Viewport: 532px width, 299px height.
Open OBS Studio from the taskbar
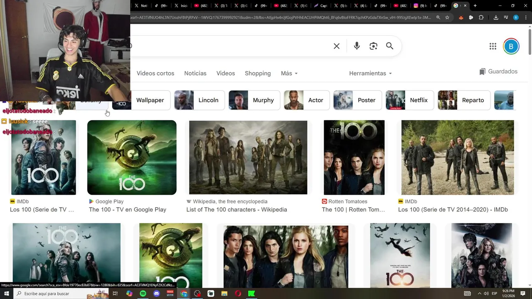click(197, 294)
